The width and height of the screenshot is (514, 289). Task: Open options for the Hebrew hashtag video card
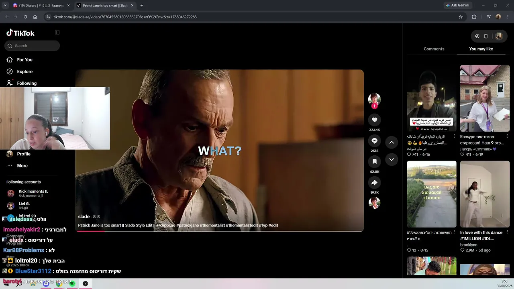click(x=454, y=232)
